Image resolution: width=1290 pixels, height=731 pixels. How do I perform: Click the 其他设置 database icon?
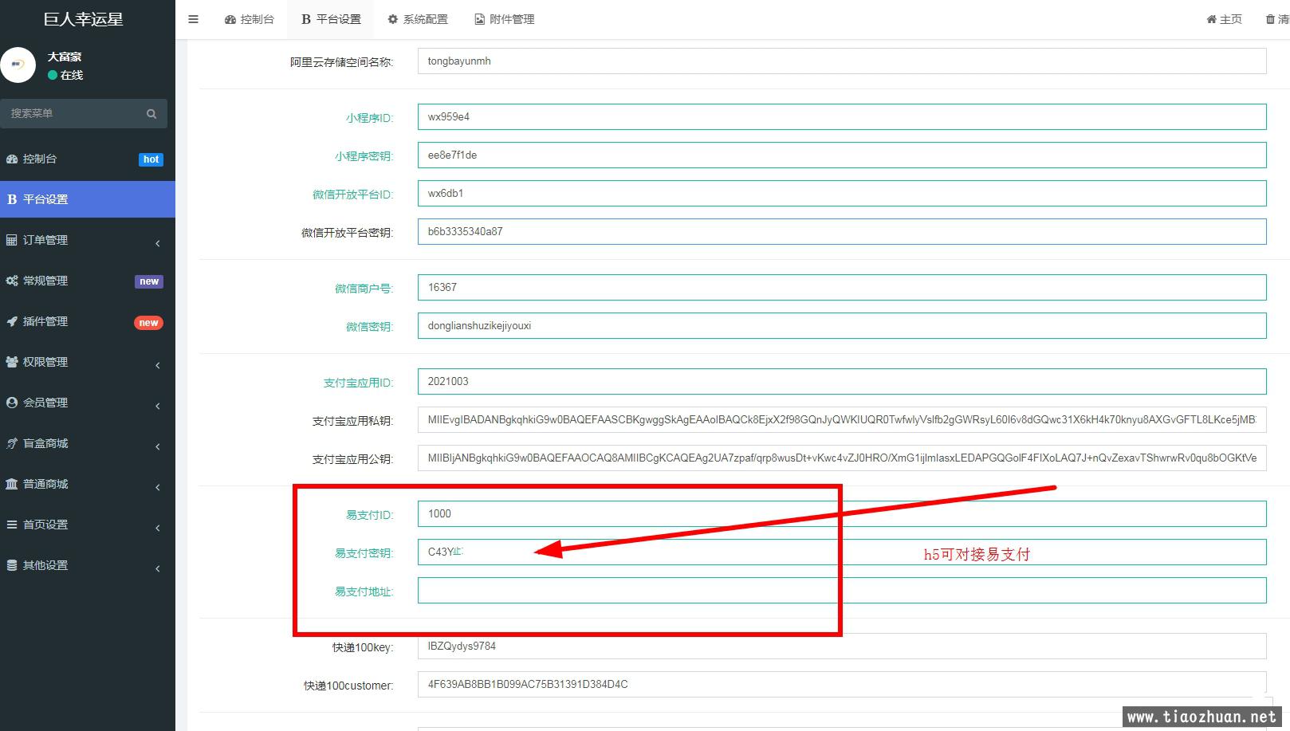tap(12, 565)
